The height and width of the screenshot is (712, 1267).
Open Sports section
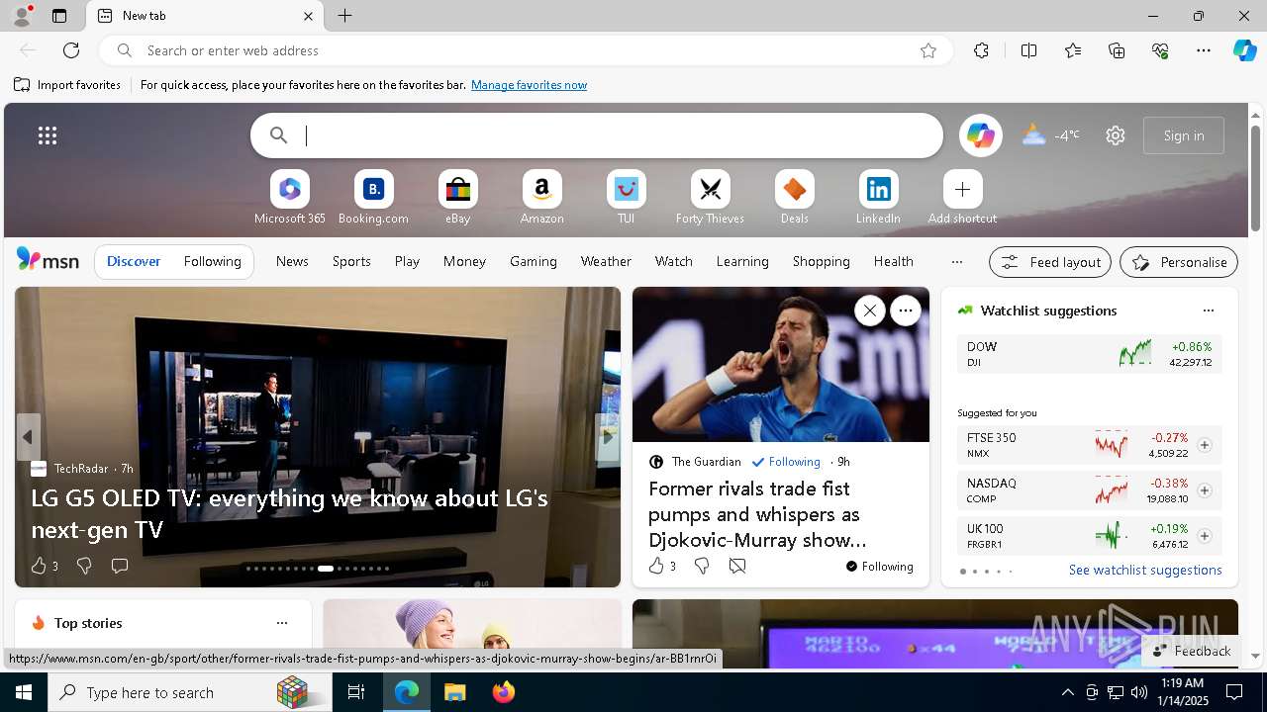tap(351, 261)
